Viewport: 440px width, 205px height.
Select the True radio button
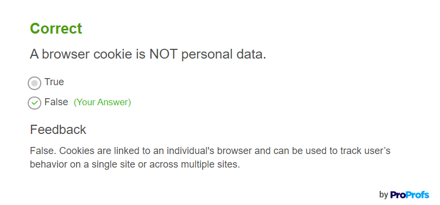pyautogui.click(x=35, y=83)
